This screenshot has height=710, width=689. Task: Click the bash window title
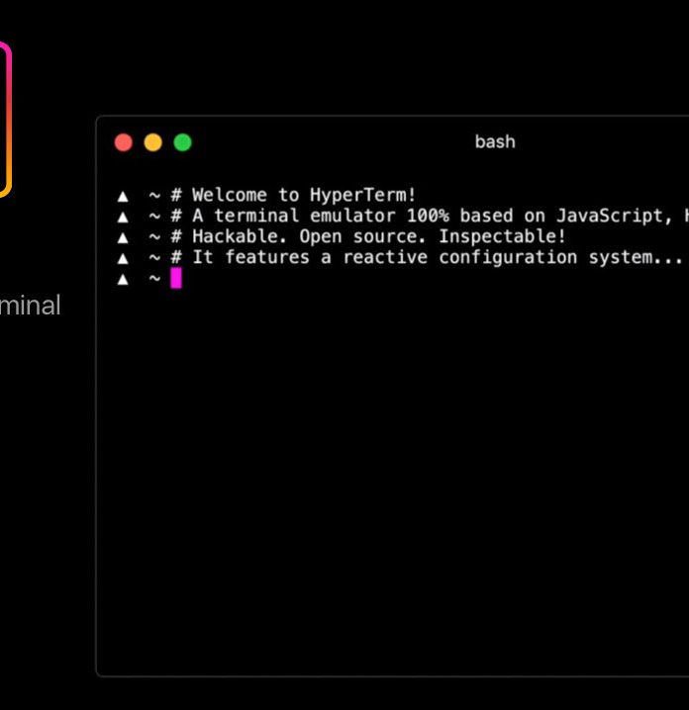click(495, 142)
